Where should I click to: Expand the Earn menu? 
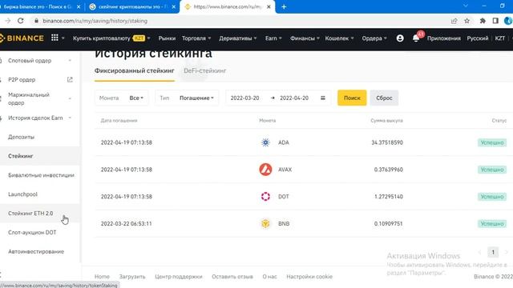coord(273,38)
